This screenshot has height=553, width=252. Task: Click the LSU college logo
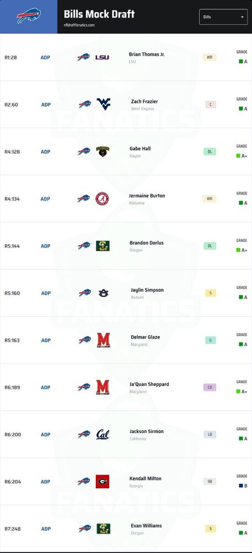pyautogui.click(x=102, y=57)
